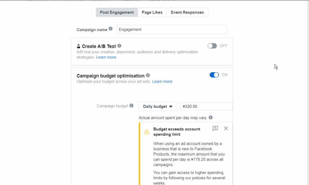Open Learn more link under A/B Test

point(106,57)
